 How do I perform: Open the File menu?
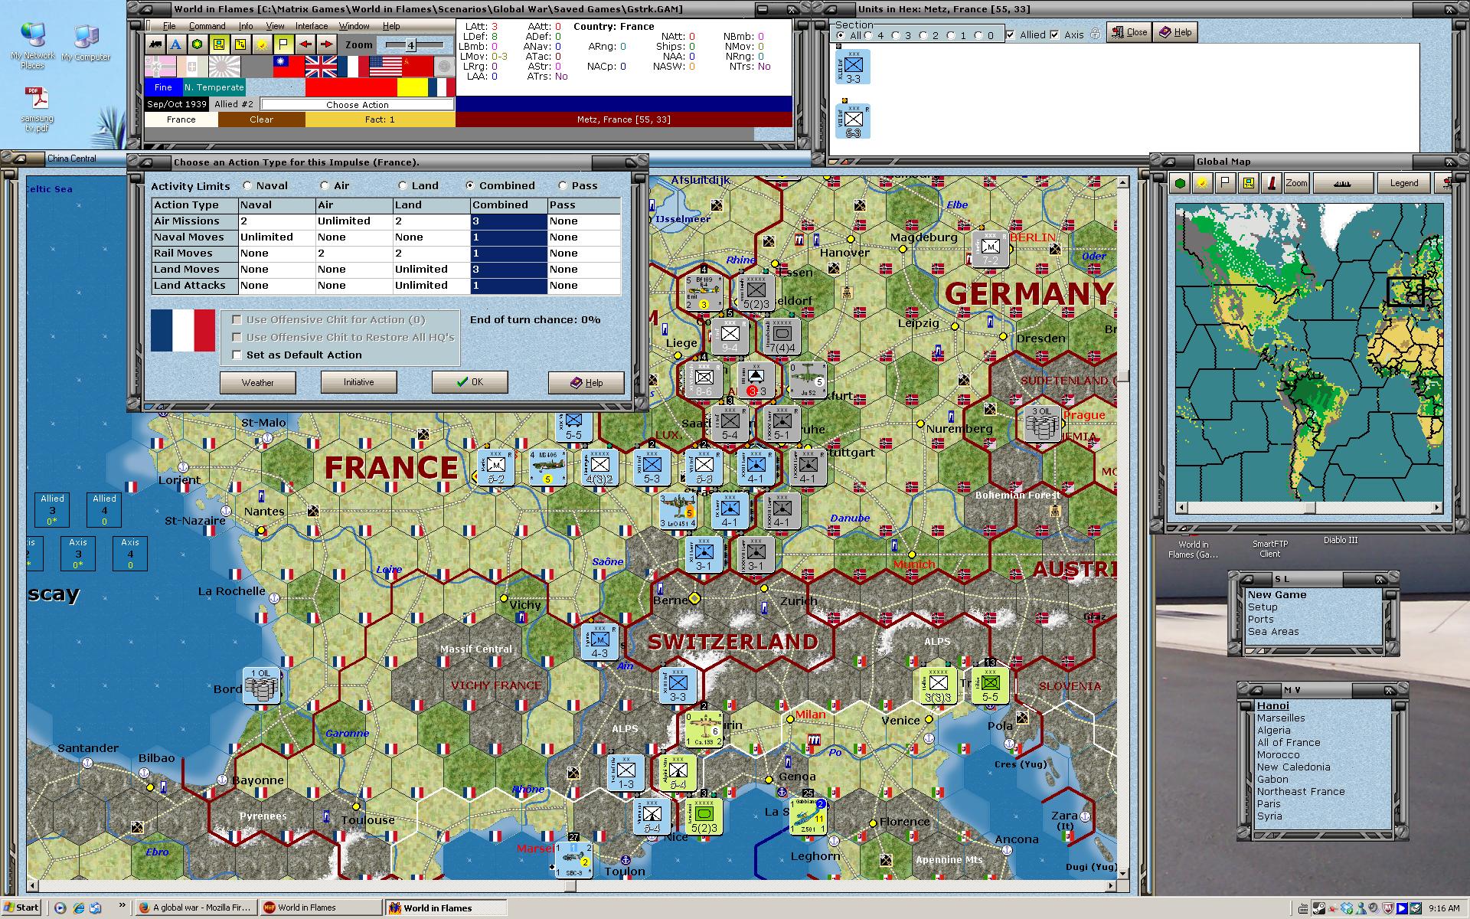[169, 26]
